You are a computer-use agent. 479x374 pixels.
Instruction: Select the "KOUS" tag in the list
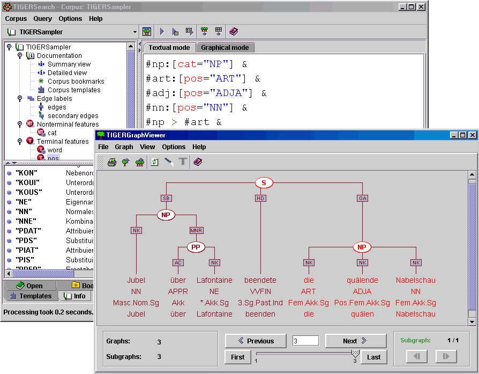[29, 192]
